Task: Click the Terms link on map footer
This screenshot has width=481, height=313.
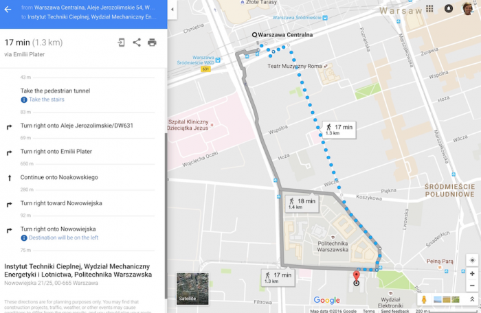Action: (x=369, y=311)
